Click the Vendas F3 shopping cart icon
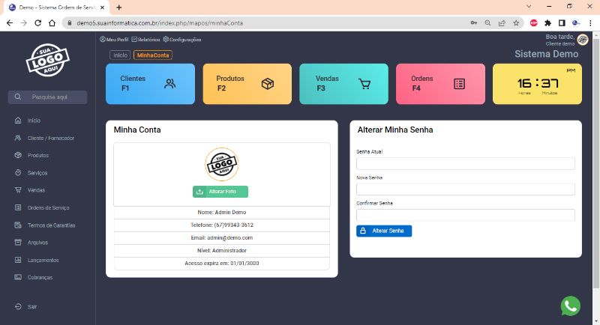Viewport: 600px width, 325px height. (x=364, y=84)
